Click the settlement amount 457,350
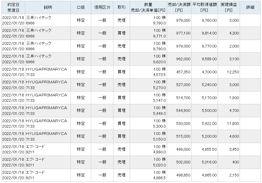This screenshot has width=262, height=183. tap(183, 72)
